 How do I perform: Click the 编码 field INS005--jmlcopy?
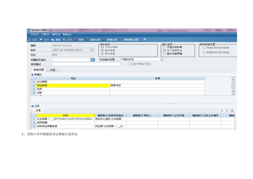point(73,46)
